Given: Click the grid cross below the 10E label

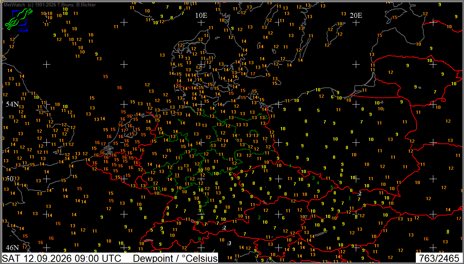Looking at the screenshot, I should [x=201, y=22].
